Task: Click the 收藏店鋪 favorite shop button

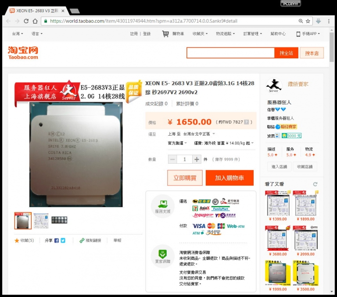Action: coord(305,167)
